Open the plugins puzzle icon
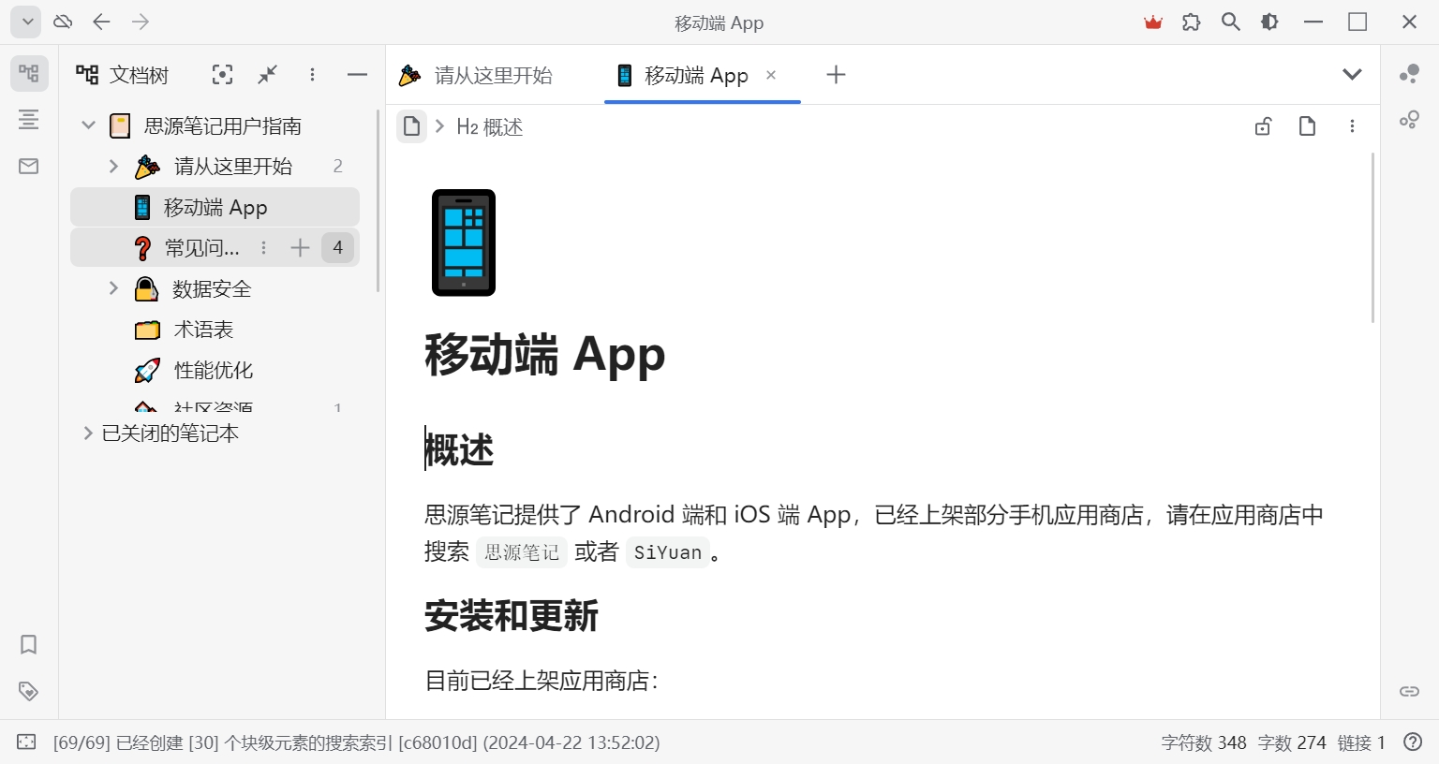1439x764 pixels. point(1192,22)
